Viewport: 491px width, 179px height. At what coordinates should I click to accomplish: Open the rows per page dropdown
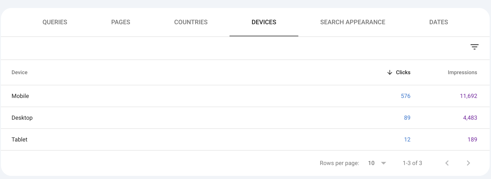tap(377, 163)
